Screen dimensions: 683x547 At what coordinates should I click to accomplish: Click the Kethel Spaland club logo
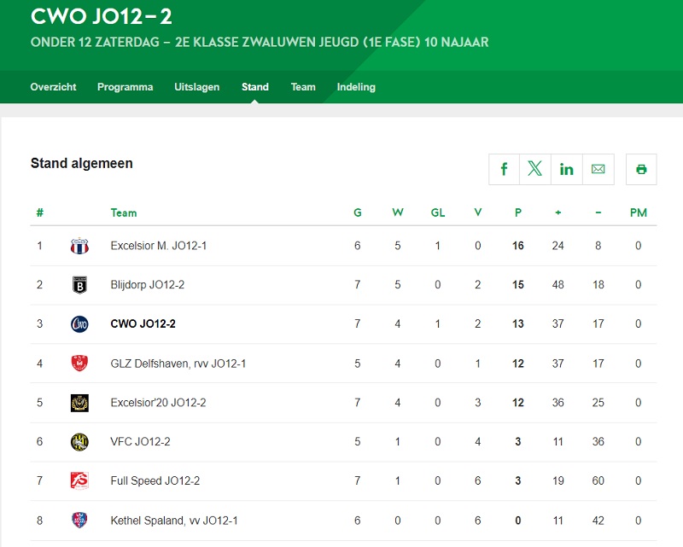coord(79,521)
